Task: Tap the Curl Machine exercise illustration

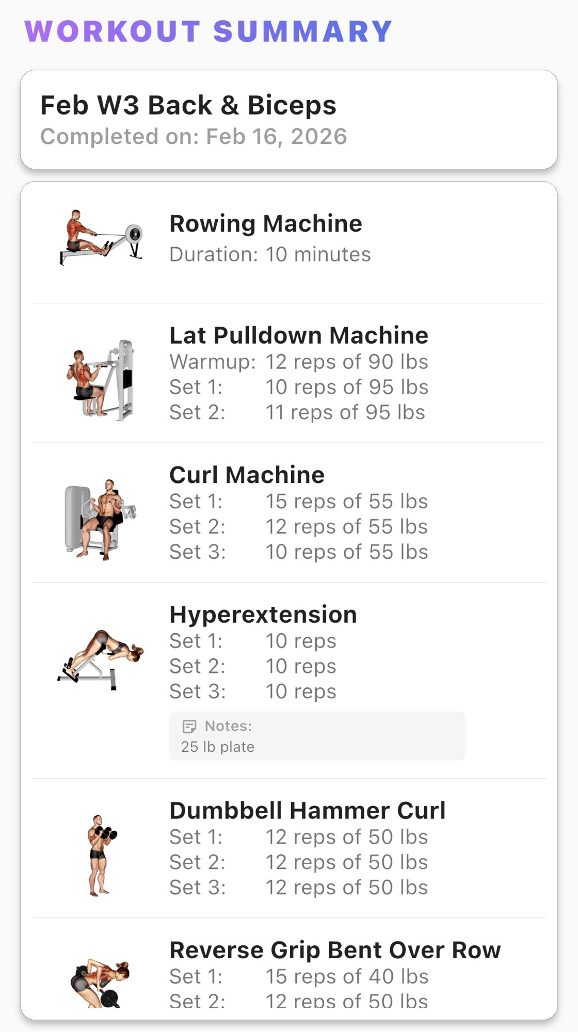Action: coord(101,520)
